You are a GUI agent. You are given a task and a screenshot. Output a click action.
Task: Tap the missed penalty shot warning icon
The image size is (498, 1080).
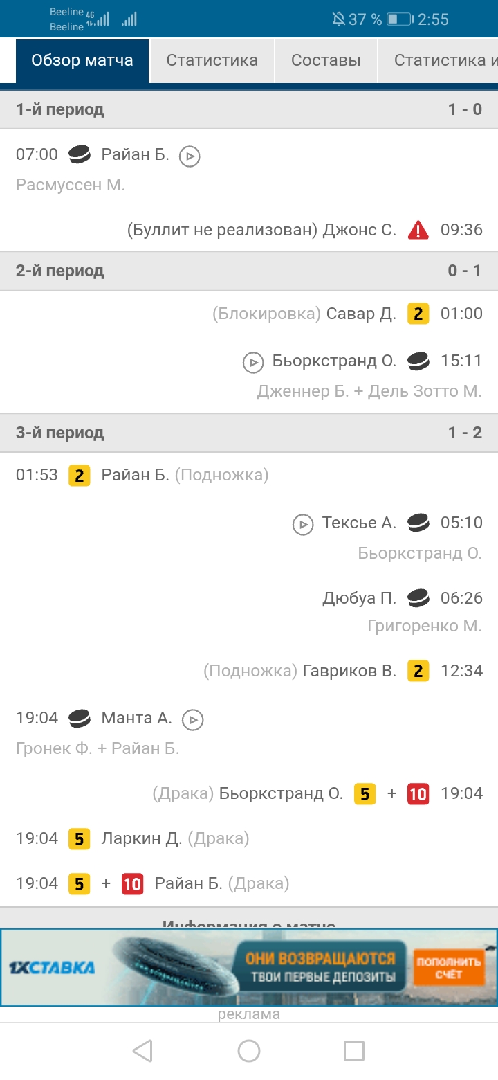(x=418, y=230)
